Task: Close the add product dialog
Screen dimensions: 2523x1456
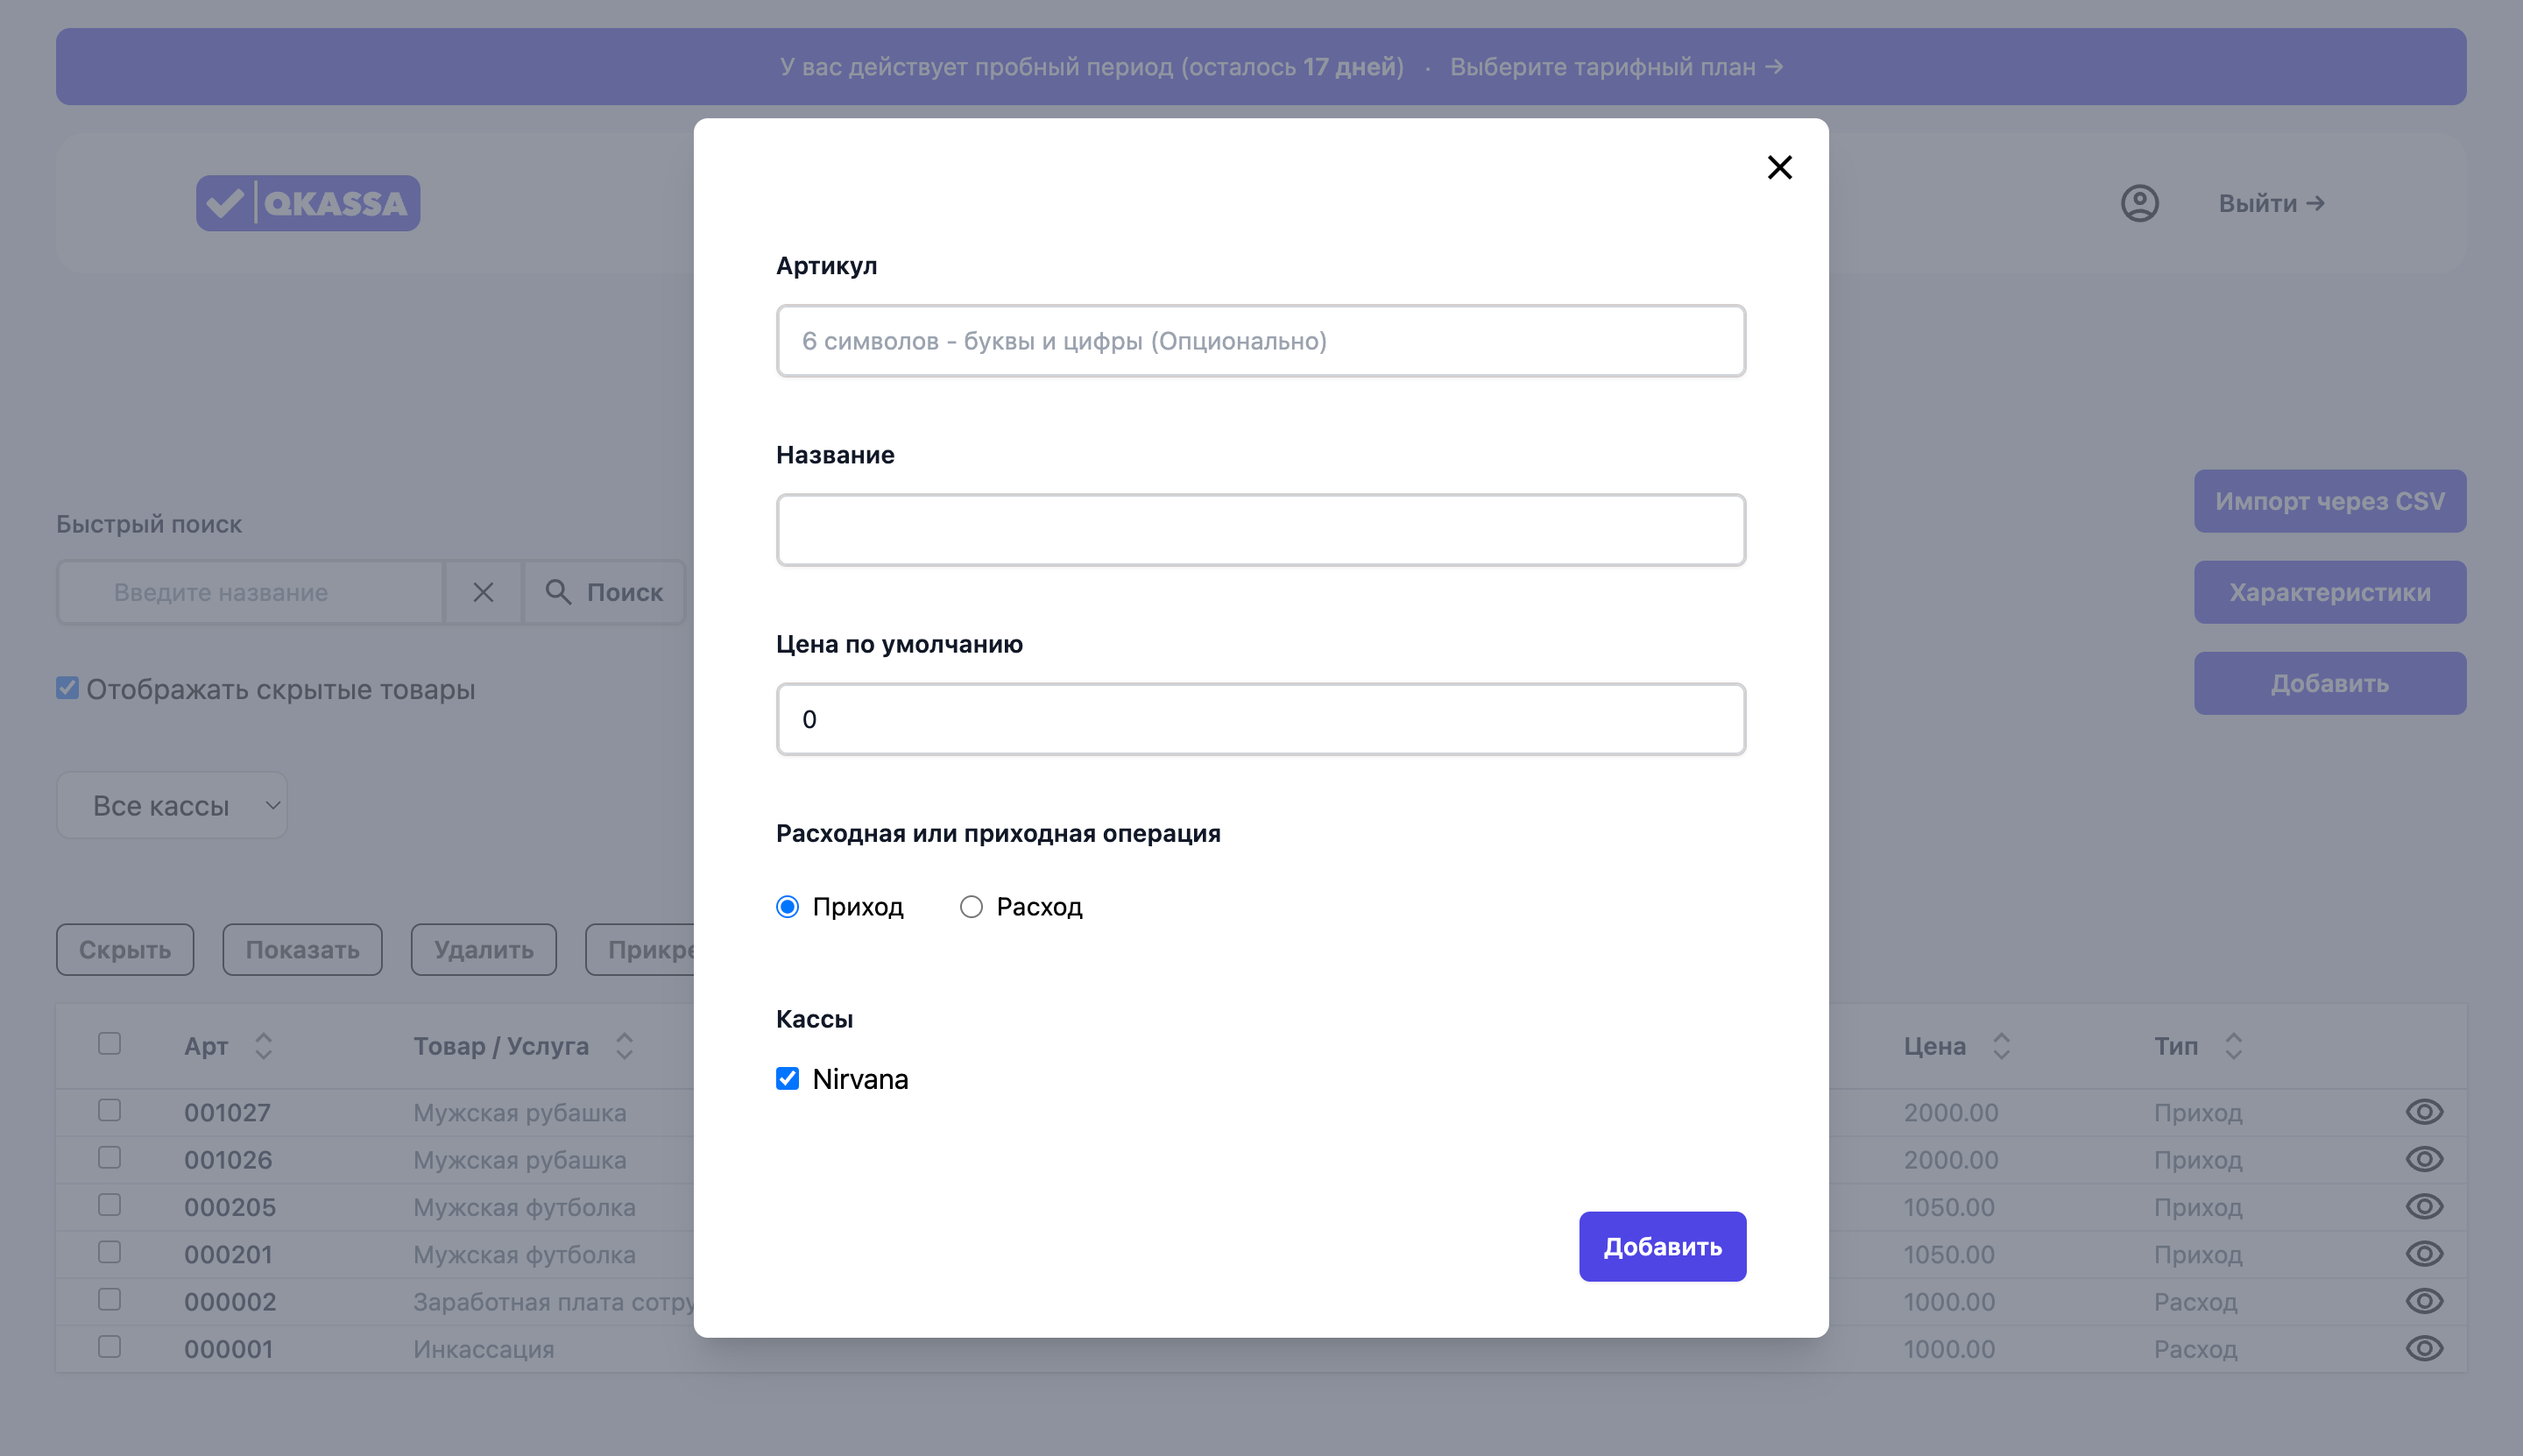Action: [1779, 167]
